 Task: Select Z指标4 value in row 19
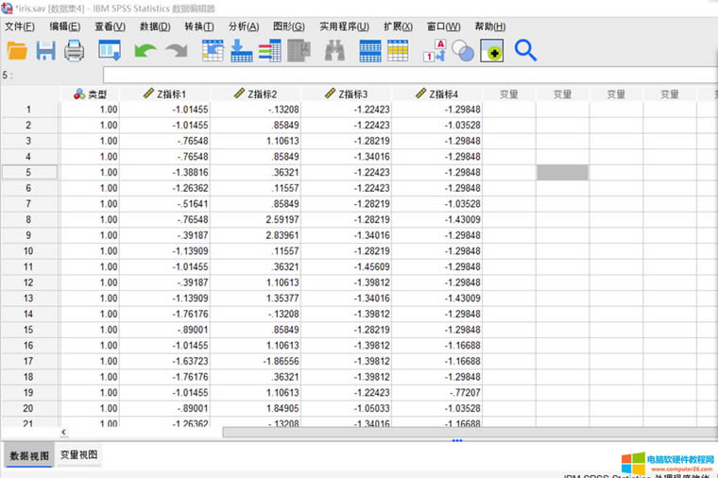pyautogui.click(x=437, y=393)
